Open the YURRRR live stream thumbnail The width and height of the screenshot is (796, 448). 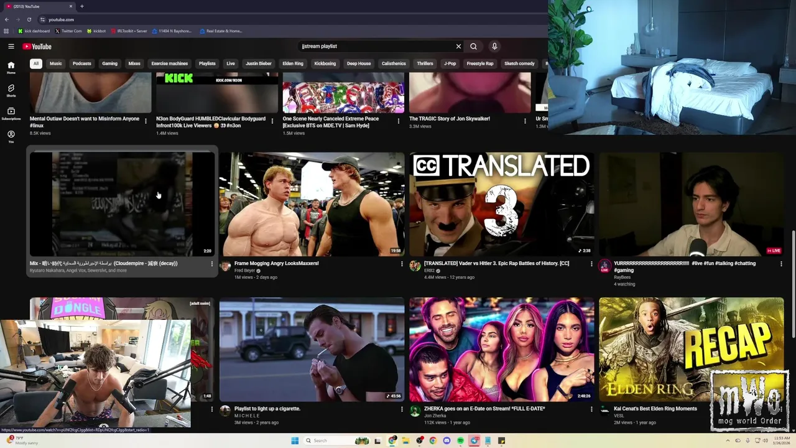[692, 204]
